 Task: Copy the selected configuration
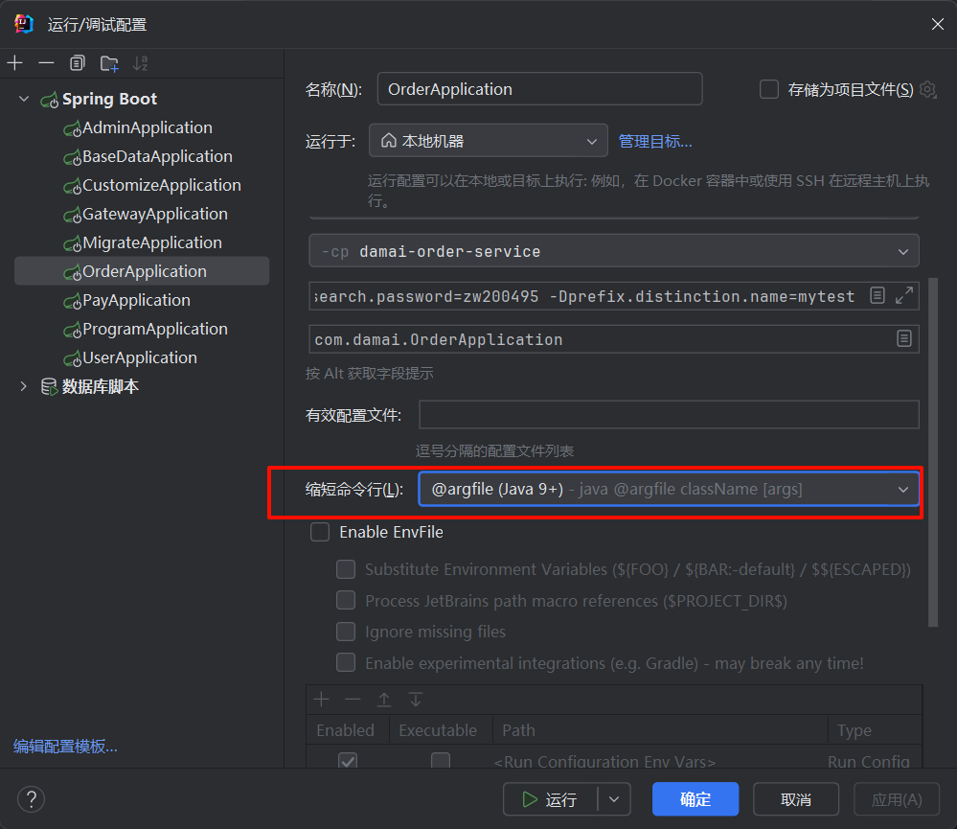[78, 63]
